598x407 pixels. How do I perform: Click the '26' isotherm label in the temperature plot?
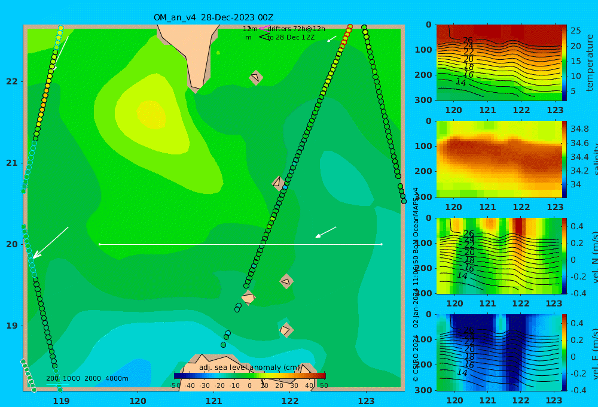468,40
